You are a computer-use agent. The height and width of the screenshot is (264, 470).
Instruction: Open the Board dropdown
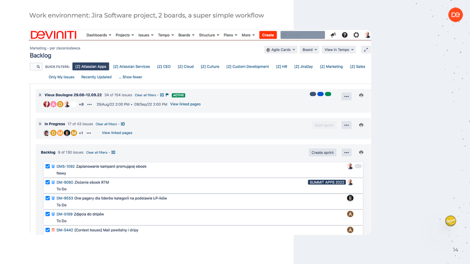pyautogui.click(x=310, y=50)
